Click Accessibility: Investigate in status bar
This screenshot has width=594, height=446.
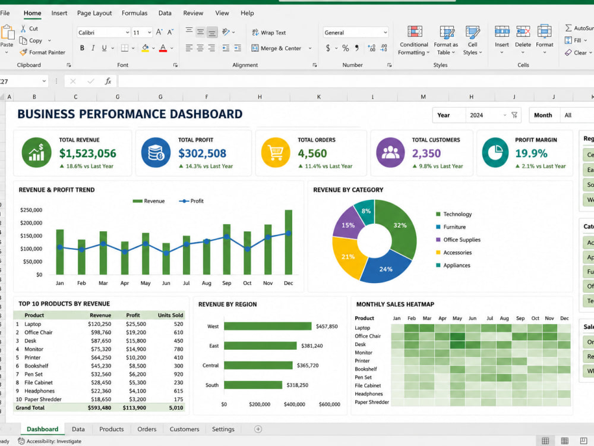[50, 441]
